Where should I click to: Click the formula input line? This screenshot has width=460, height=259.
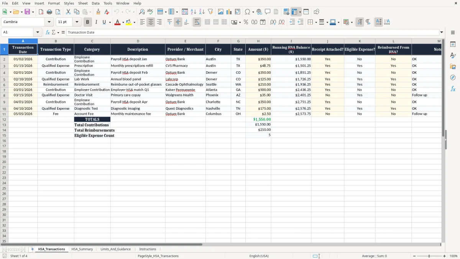click(x=252, y=32)
